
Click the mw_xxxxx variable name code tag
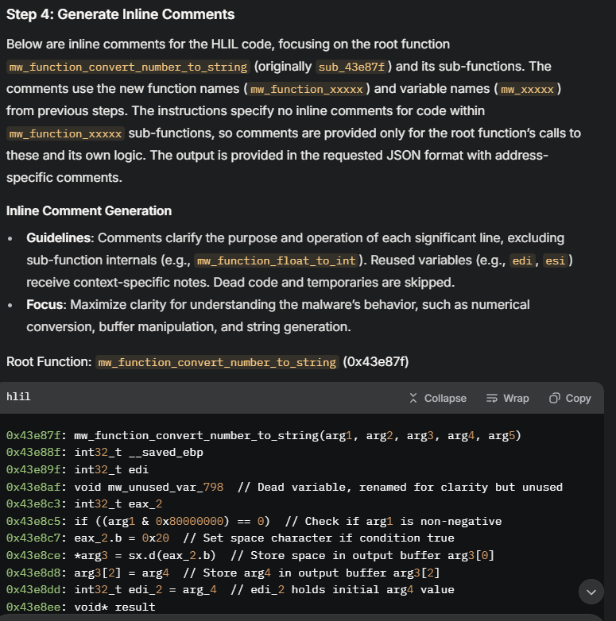pyautogui.click(x=527, y=89)
